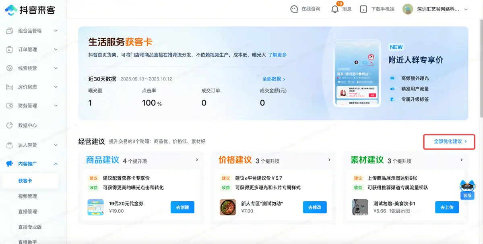Click the 财务管理 wallet icon
Viewport: 483px width, 244px height.
click(10, 106)
